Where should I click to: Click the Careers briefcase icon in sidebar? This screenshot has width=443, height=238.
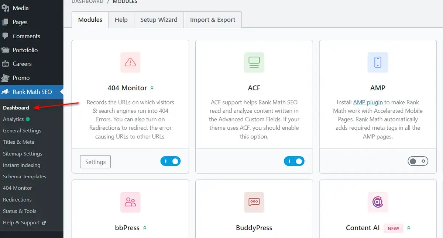coord(5,64)
